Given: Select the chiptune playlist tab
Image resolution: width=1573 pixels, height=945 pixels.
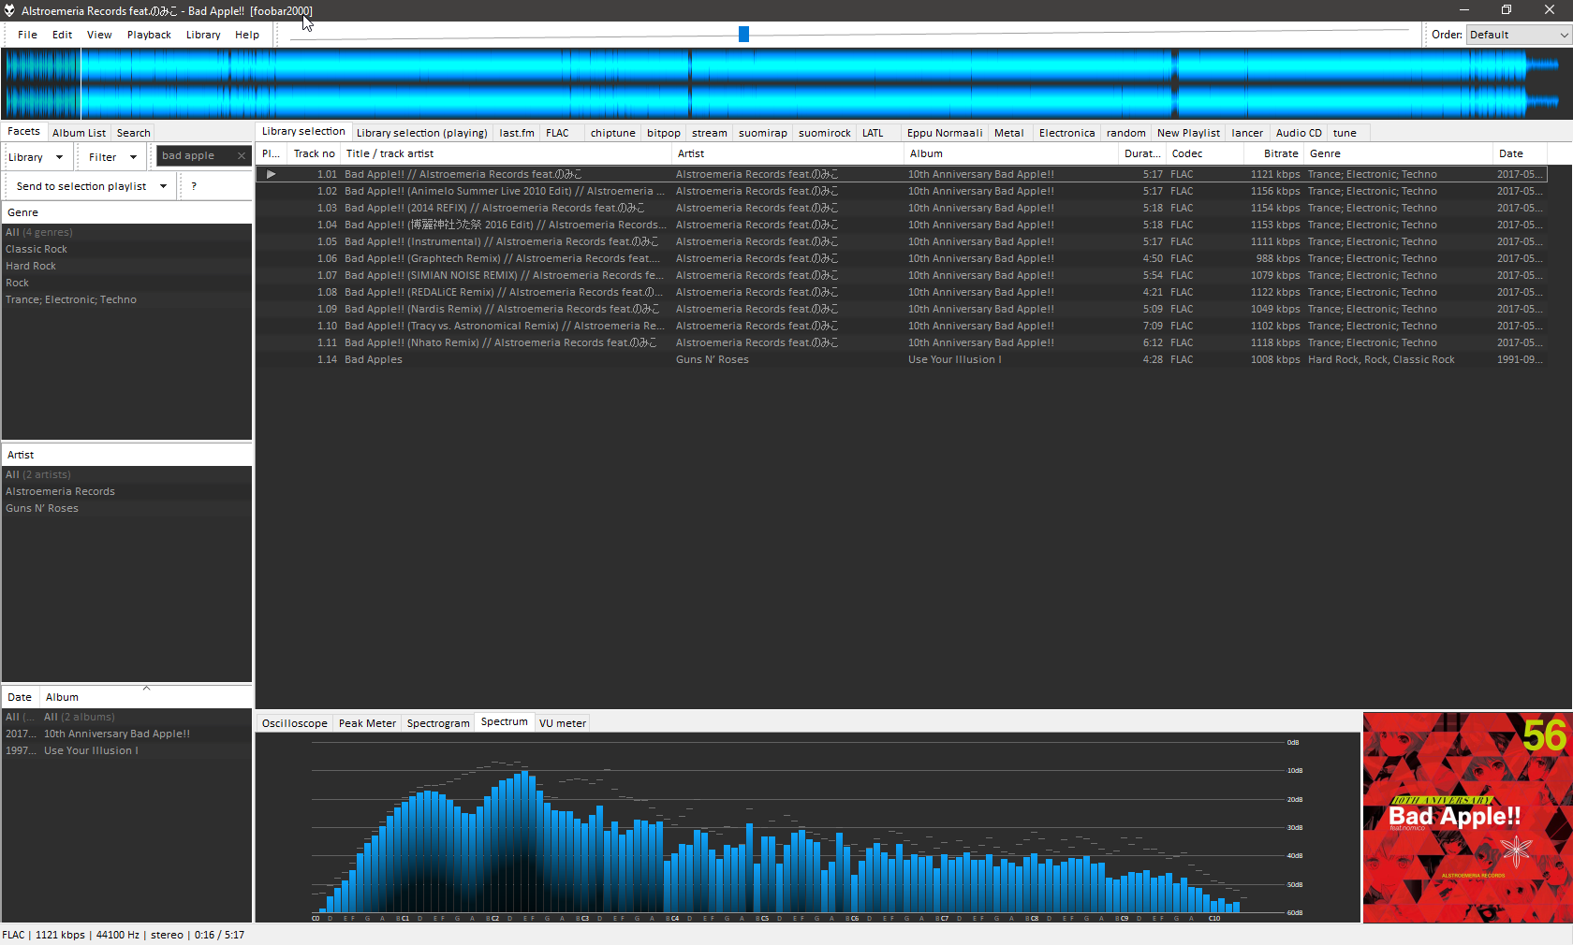Looking at the screenshot, I should tap(612, 133).
